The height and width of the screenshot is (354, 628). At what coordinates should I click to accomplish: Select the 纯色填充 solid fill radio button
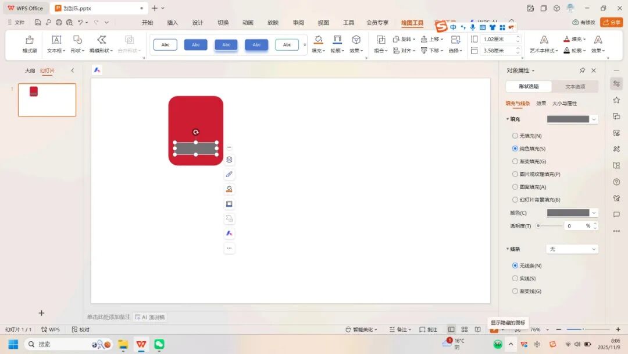point(515,148)
